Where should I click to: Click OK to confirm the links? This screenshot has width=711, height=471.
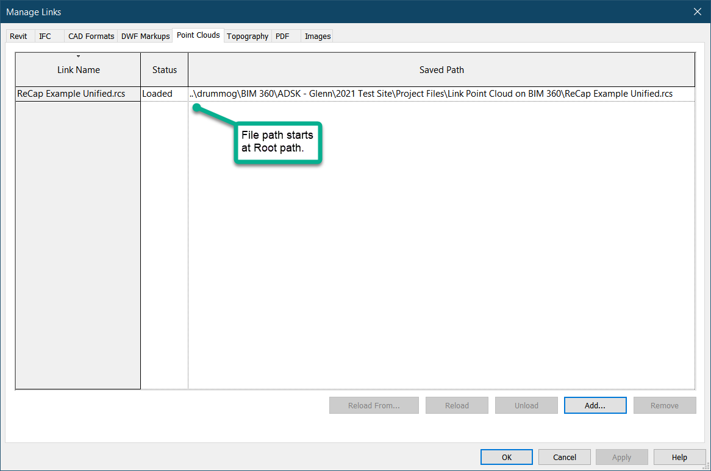coord(506,457)
